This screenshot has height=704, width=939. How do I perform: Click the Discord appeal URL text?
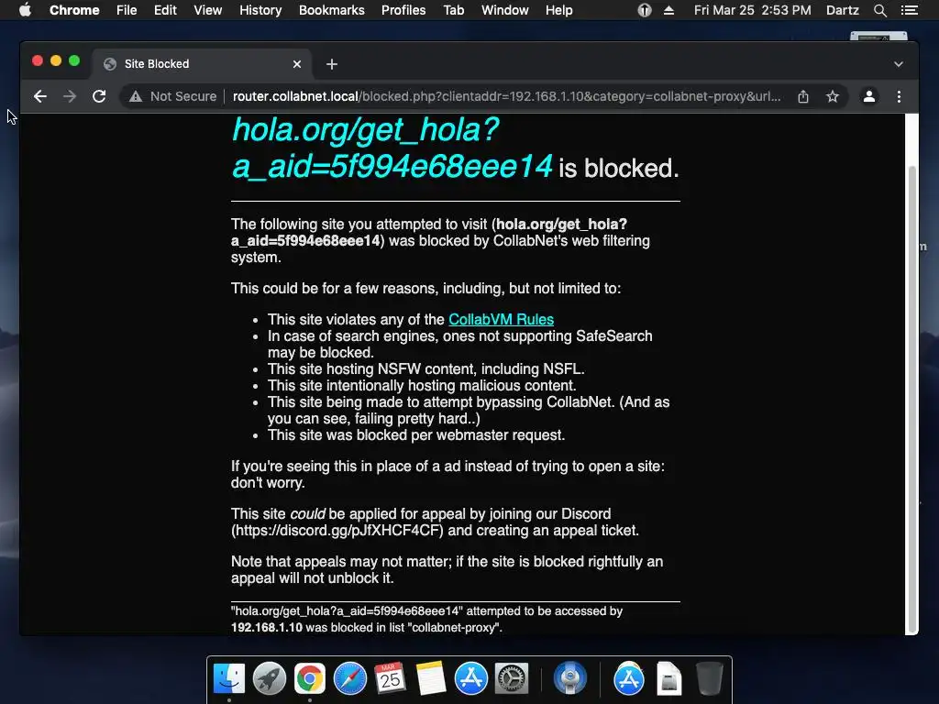coord(337,531)
